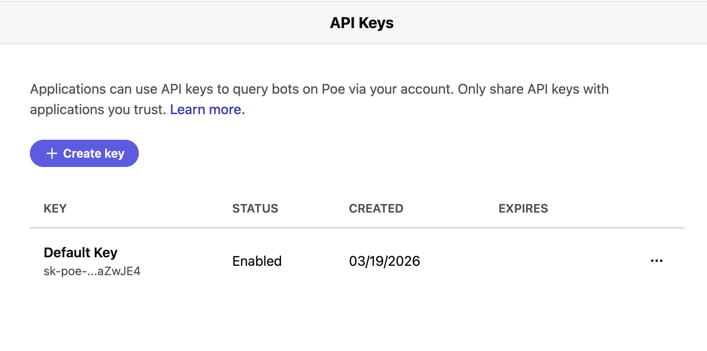The height and width of the screenshot is (351, 707).
Task: Click the Default Key name
Action: 80,253
